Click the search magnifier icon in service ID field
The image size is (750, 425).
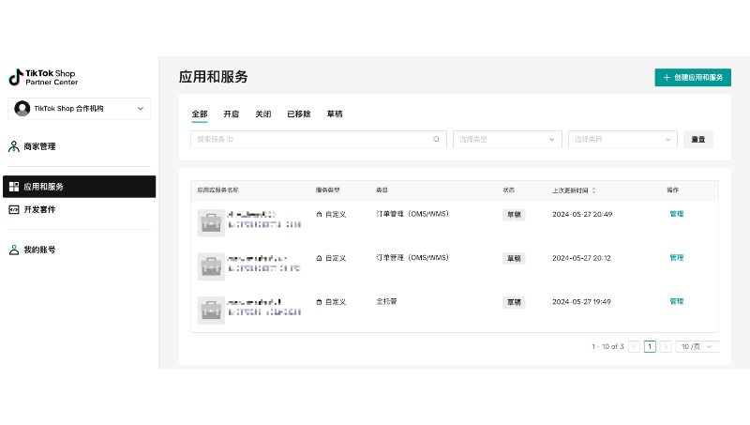tap(436, 139)
